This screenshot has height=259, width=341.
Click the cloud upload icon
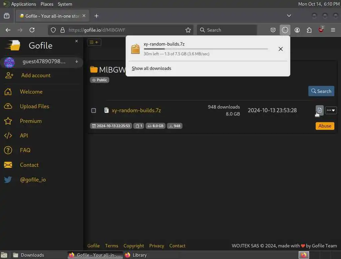[x=8, y=106]
